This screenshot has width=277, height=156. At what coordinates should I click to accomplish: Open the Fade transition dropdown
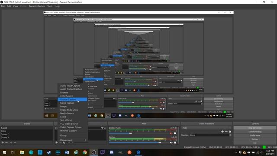click(206, 128)
